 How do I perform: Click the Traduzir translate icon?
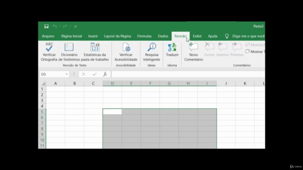172,48
